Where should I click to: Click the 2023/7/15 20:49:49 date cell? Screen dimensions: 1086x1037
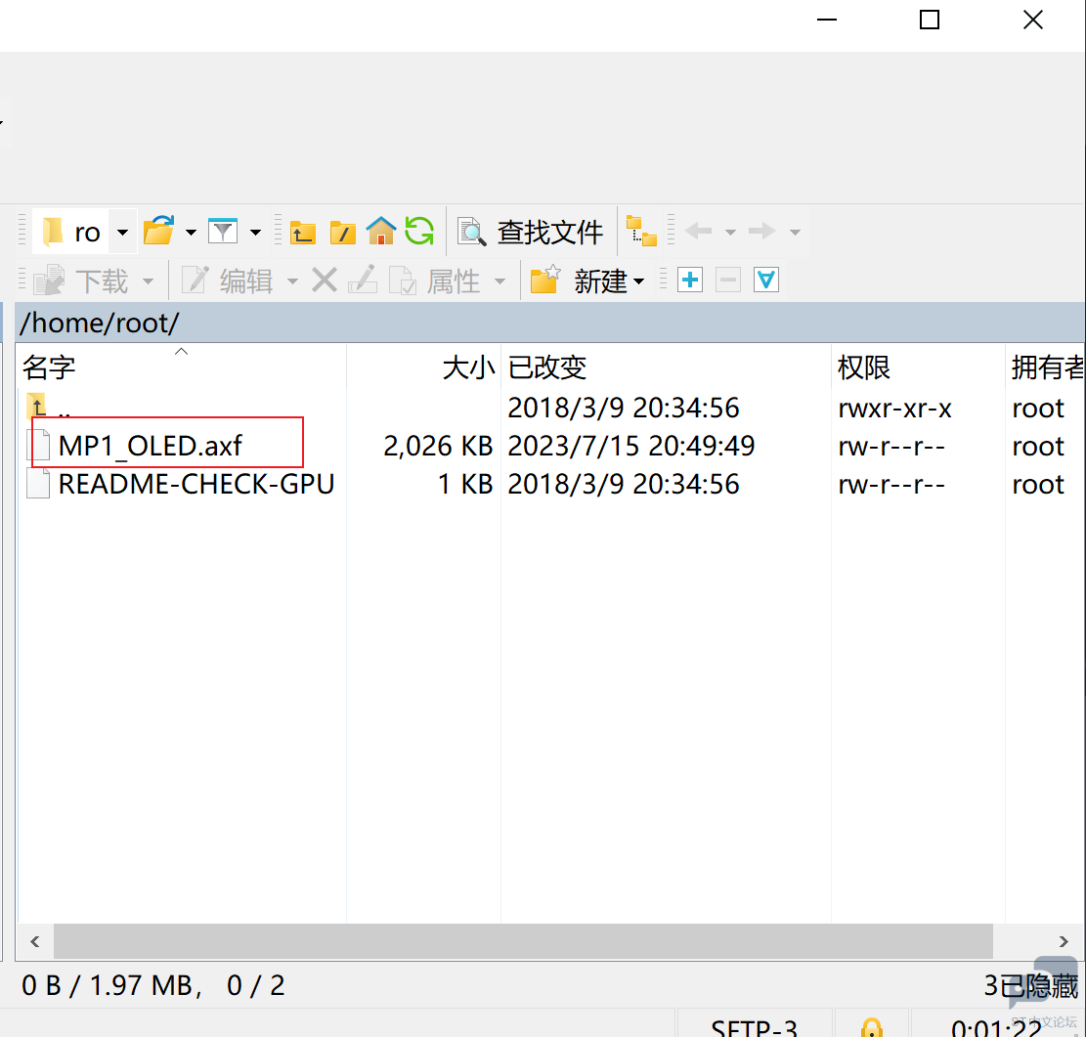630,446
